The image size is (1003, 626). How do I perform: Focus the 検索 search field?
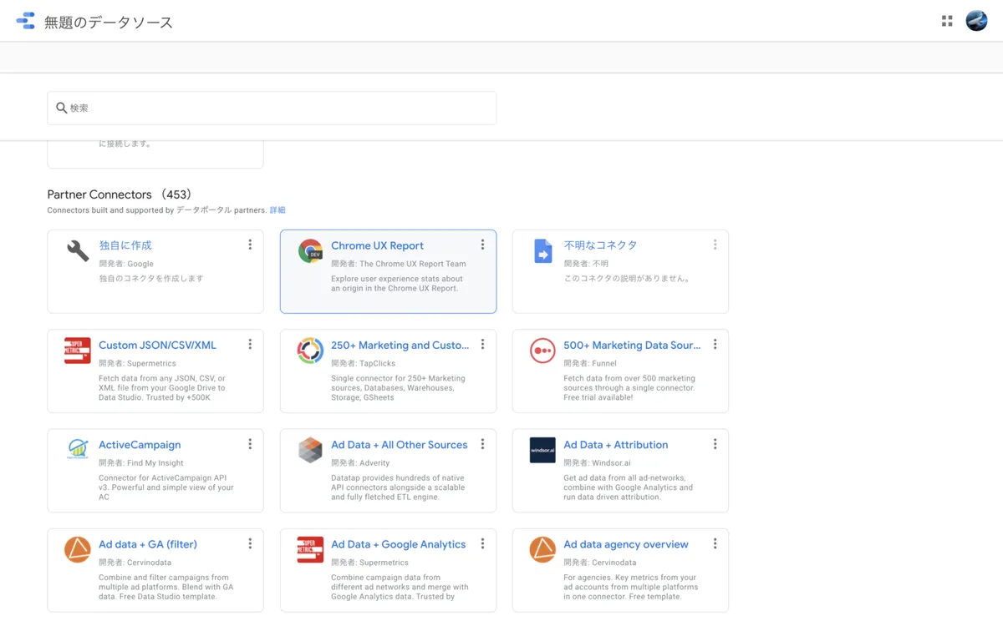point(272,109)
